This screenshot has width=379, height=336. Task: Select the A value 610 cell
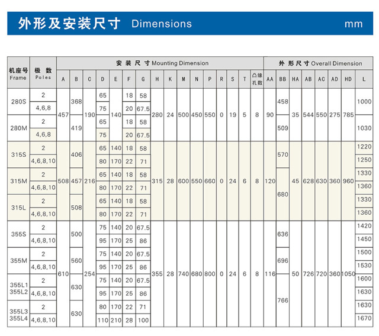(x=63, y=274)
